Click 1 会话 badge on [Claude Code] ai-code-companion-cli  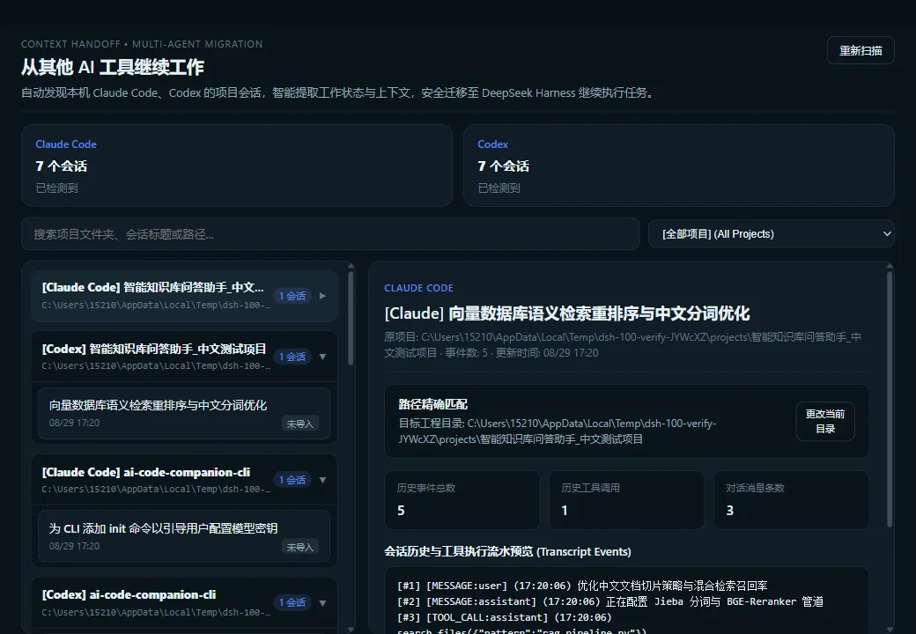[x=292, y=480]
